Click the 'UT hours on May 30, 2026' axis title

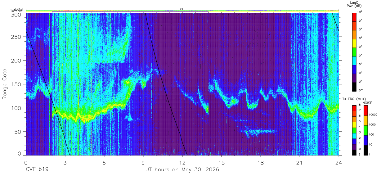click(x=182, y=170)
